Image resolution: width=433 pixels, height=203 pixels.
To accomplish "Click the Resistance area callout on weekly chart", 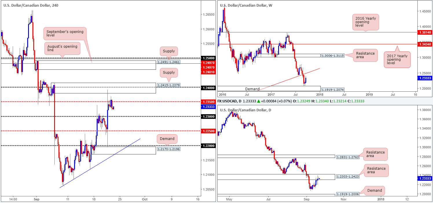I will click(x=365, y=55).
